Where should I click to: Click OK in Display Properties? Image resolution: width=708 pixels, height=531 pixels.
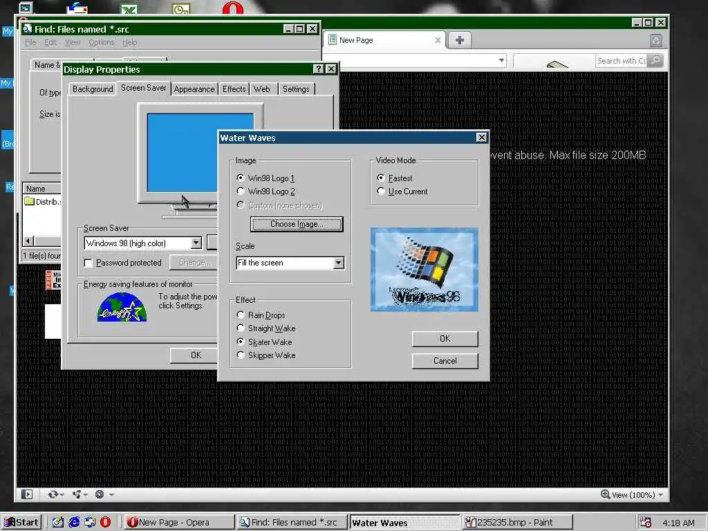(x=195, y=355)
